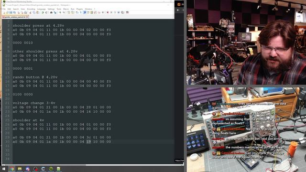
Task: Click the line 'voltage change 3-4v'
Action: pyautogui.click(x=34, y=103)
